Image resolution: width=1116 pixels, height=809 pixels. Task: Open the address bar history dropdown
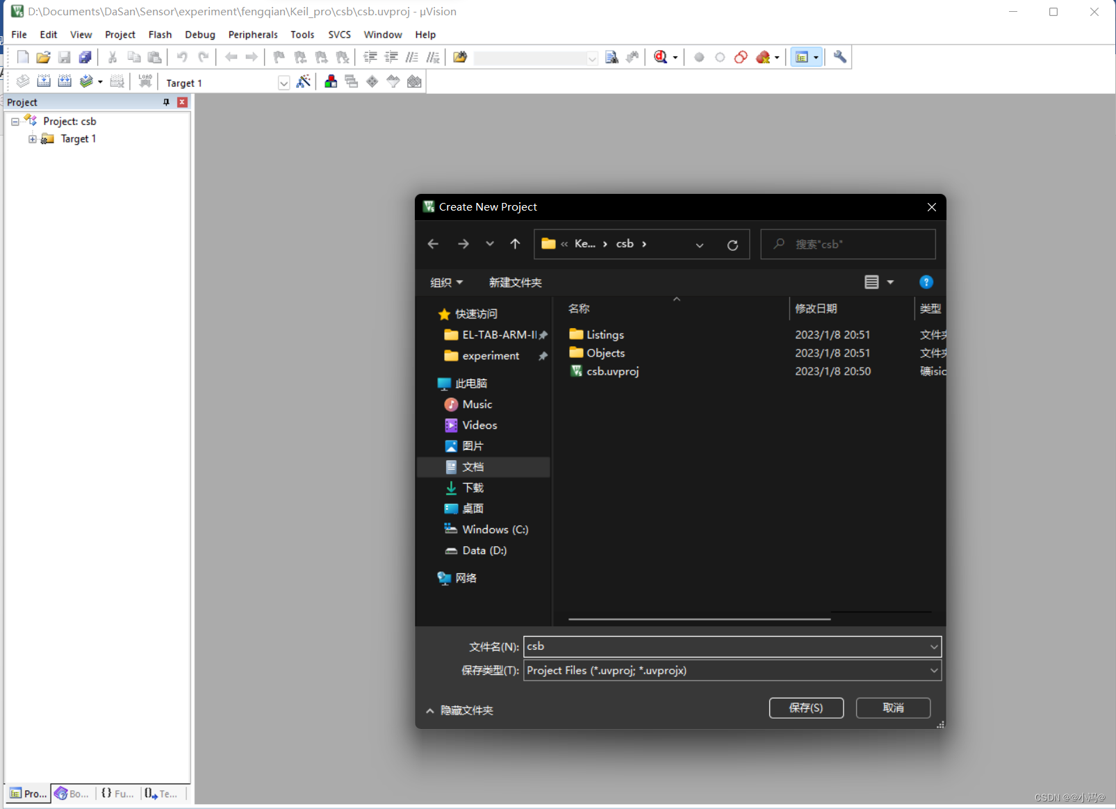pyautogui.click(x=700, y=245)
